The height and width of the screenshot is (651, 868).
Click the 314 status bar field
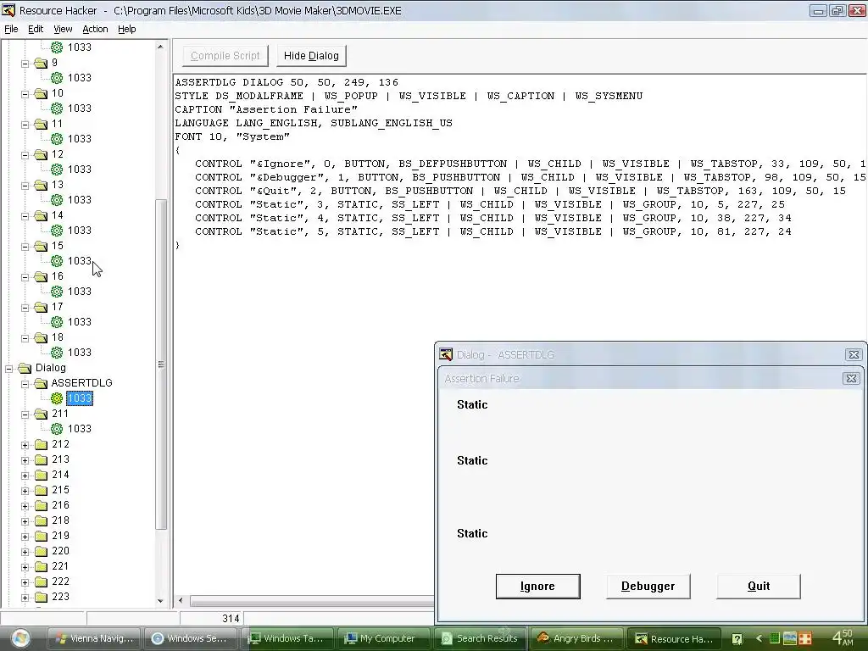click(211, 619)
